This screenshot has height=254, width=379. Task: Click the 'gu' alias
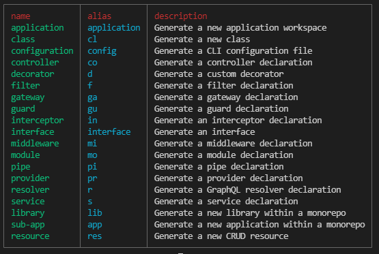point(92,109)
